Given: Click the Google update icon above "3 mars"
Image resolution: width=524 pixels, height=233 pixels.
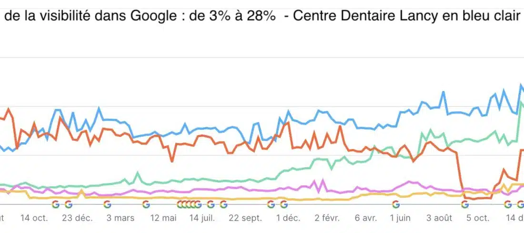Looking at the screenshot, I should point(107,204).
